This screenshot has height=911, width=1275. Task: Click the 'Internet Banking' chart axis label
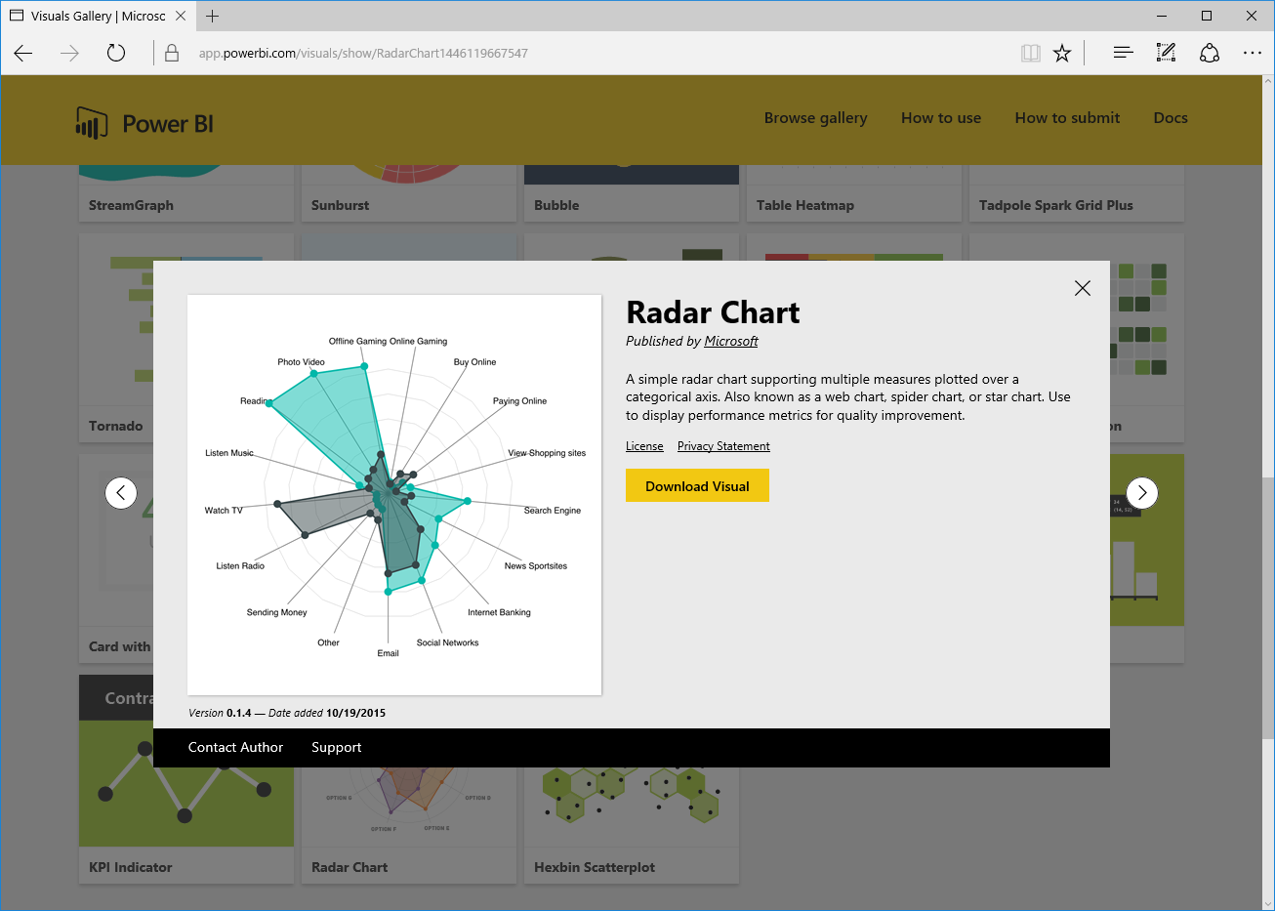click(499, 612)
